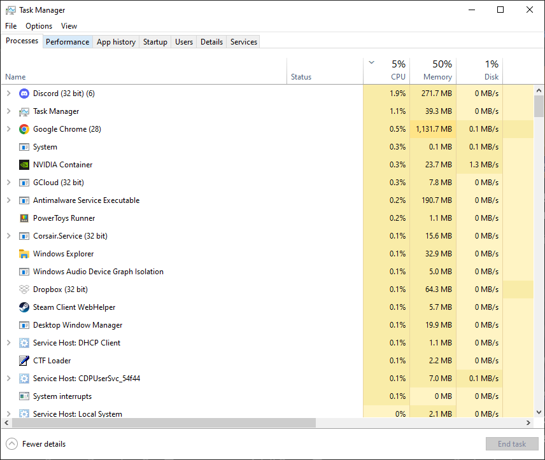Click the Steam Client WebHelper icon

pyautogui.click(x=24, y=307)
